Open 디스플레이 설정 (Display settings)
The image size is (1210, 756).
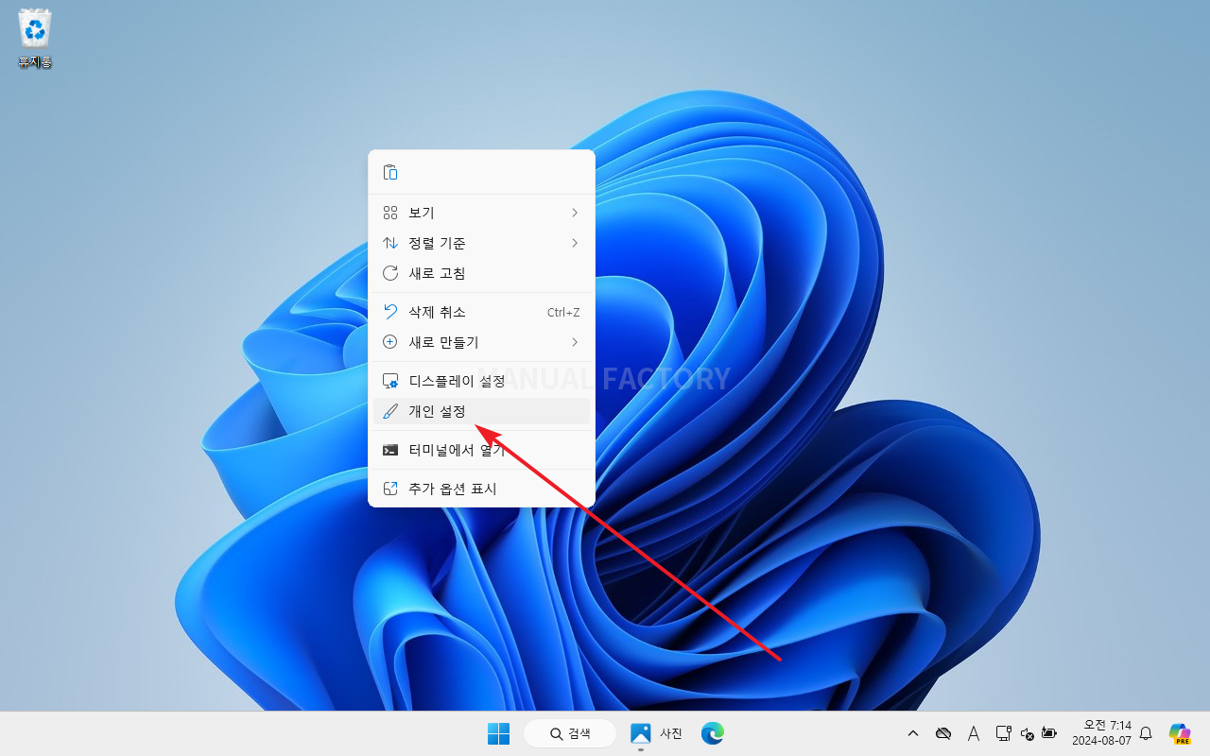pyautogui.click(x=481, y=382)
